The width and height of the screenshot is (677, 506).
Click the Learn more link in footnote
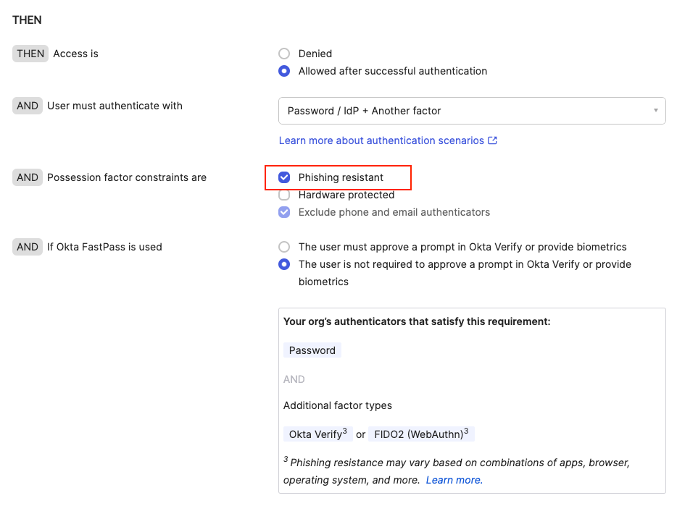point(454,480)
